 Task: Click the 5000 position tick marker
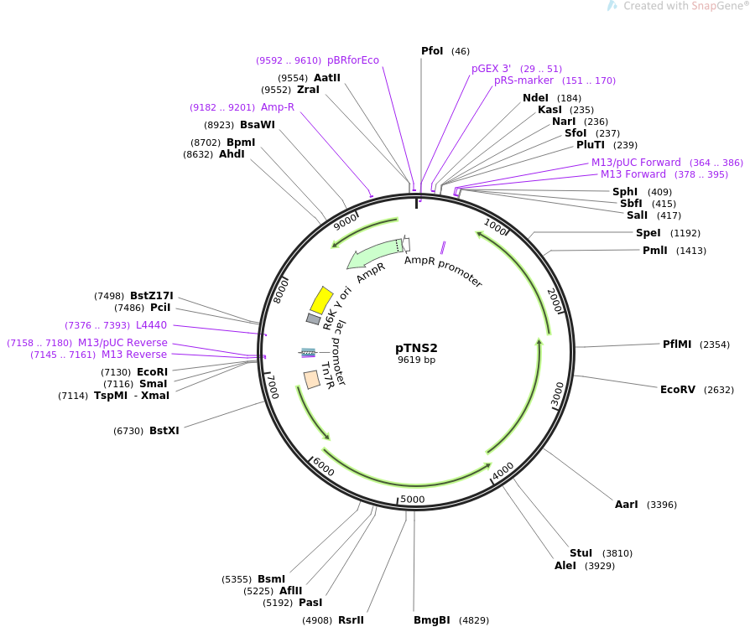point(412,500)
